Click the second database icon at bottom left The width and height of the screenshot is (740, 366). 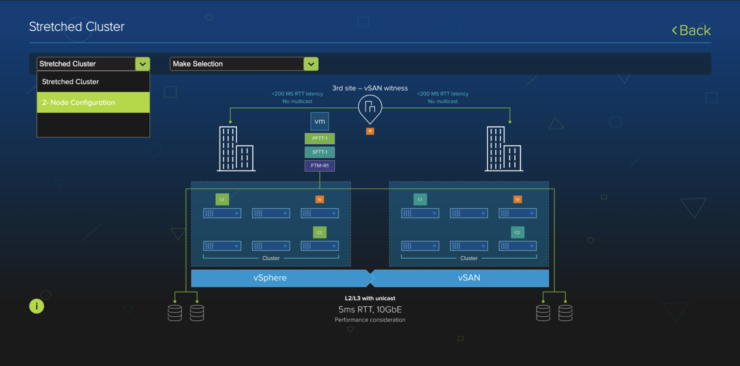point(197,313)
